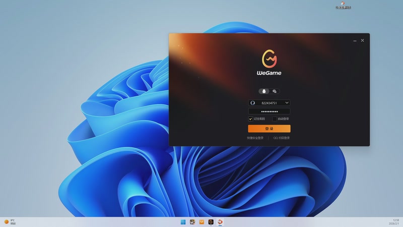403x227 pixels.
Task: Switch to QQ penguin login mode
Action: (264, 91)
